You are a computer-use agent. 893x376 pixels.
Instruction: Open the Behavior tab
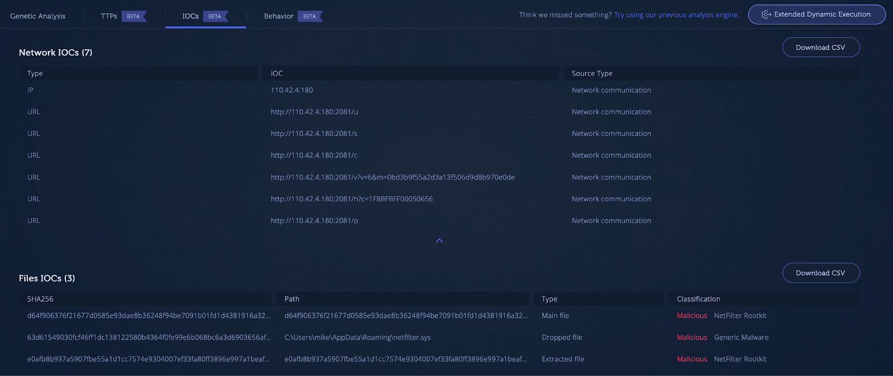[279, 16]
